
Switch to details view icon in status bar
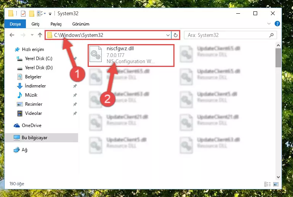click(267, 184)
